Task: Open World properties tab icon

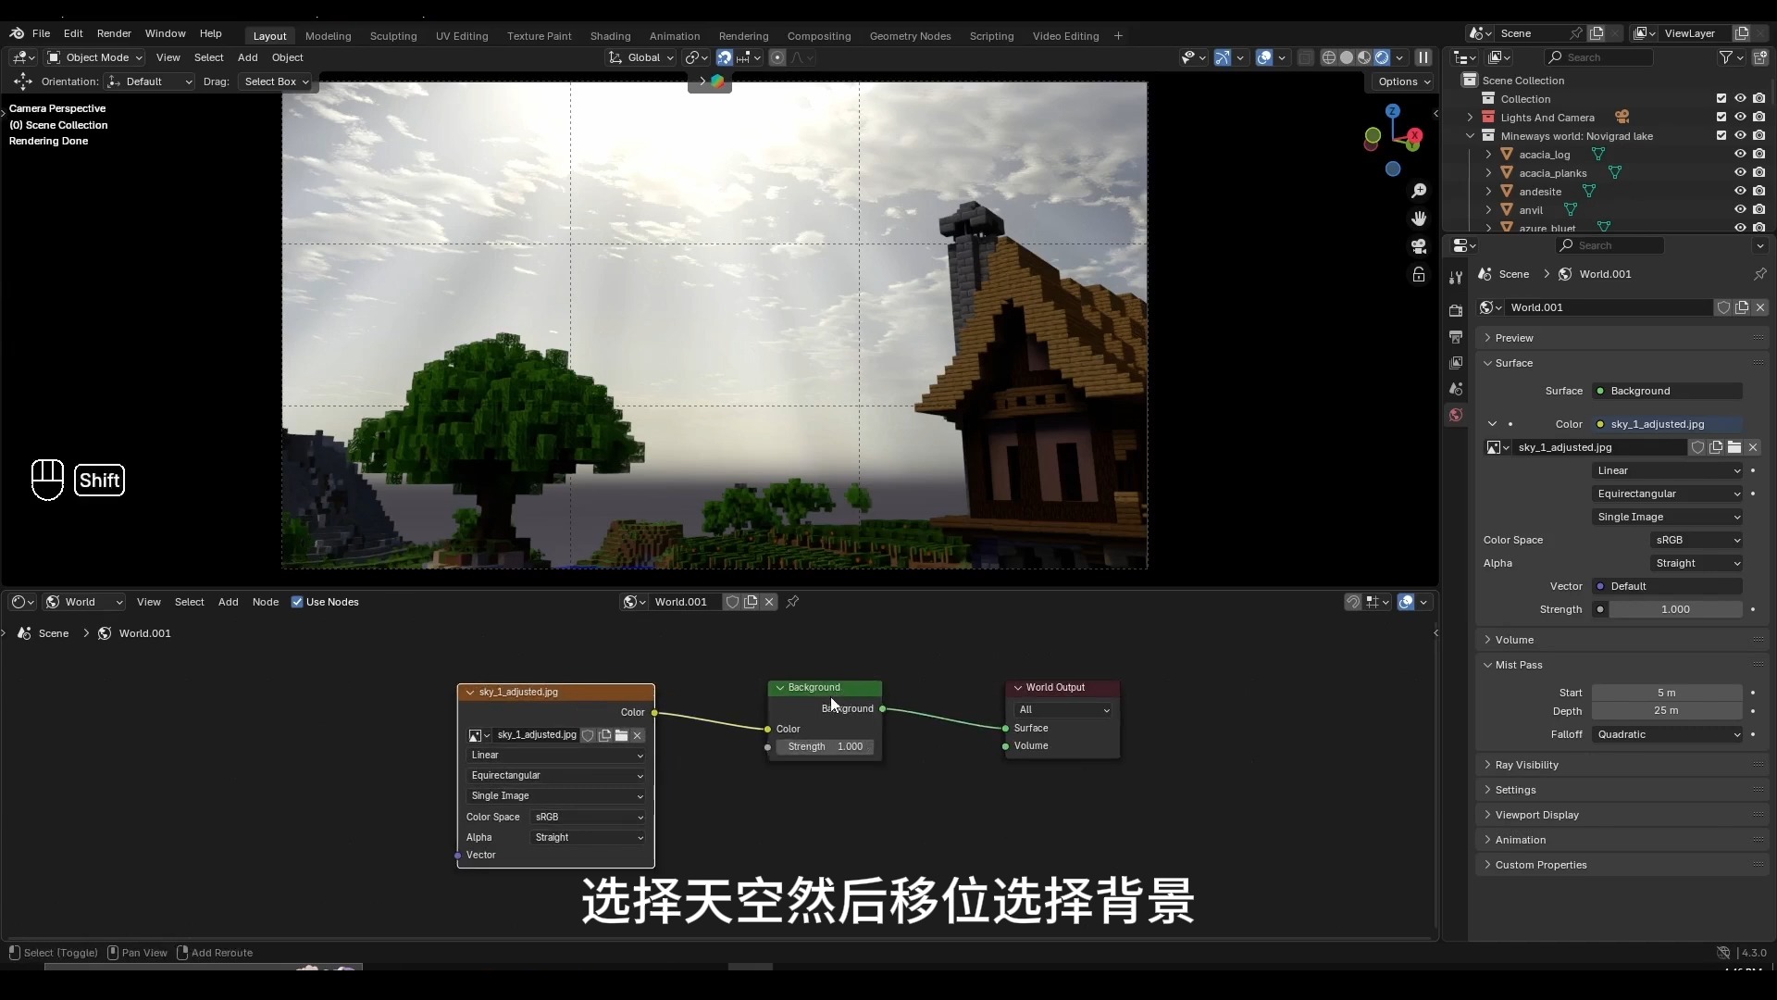Action: click(x=1456, y=415)
